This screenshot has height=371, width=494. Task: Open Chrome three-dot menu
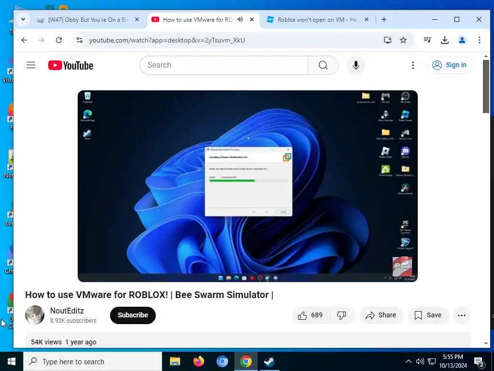[479, 40]
